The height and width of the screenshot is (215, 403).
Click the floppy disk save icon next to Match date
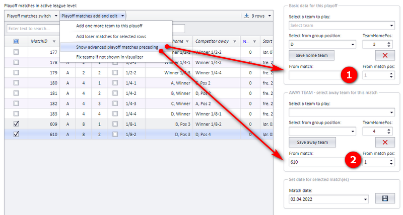(x=385, y=198)
